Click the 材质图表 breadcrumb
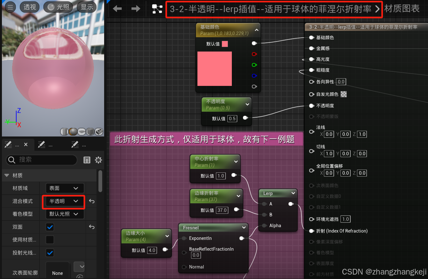Viewport: 428px width, 279px height. (402, 9)
